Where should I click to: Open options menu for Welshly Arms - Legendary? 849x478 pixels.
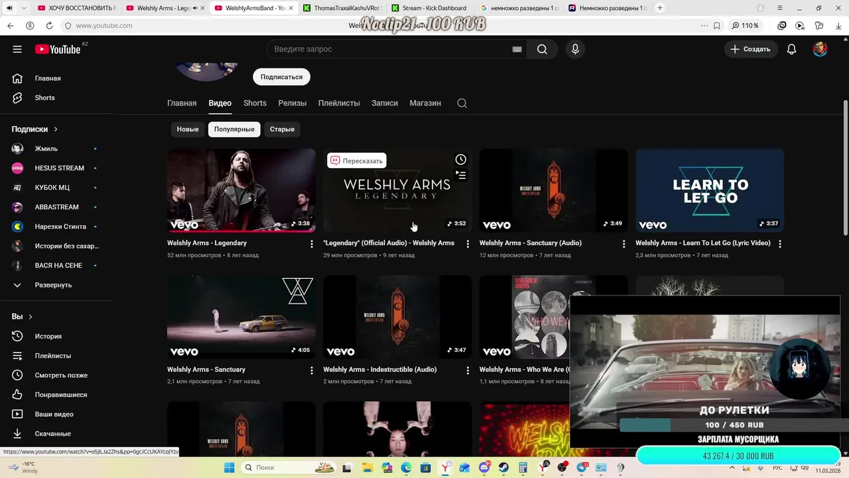[x=312, y=244]
